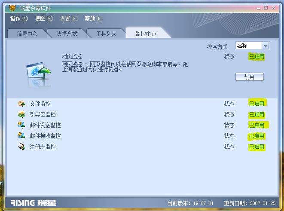Switch to the 信息中心 tab

tap(27, 34)
